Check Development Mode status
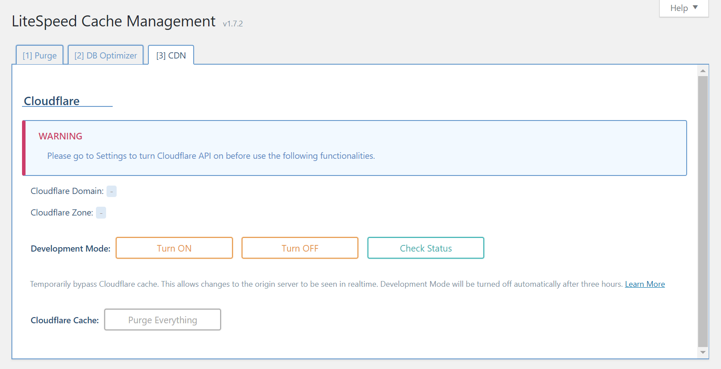 pyautogui.click(x=426, y=248)
